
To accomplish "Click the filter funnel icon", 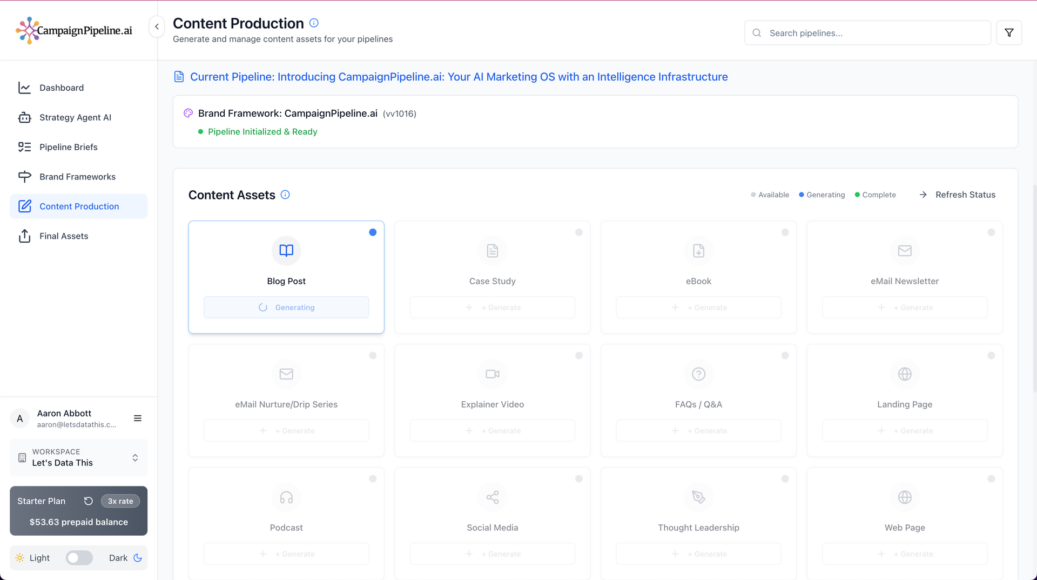I will (x=1008, y=33).
